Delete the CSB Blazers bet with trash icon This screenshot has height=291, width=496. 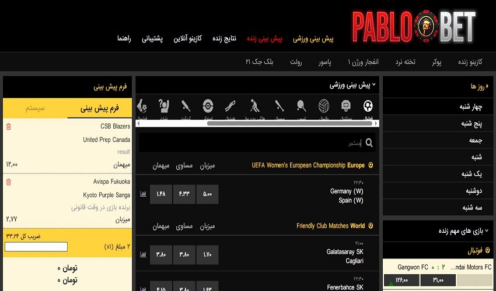tap(8, 126)
